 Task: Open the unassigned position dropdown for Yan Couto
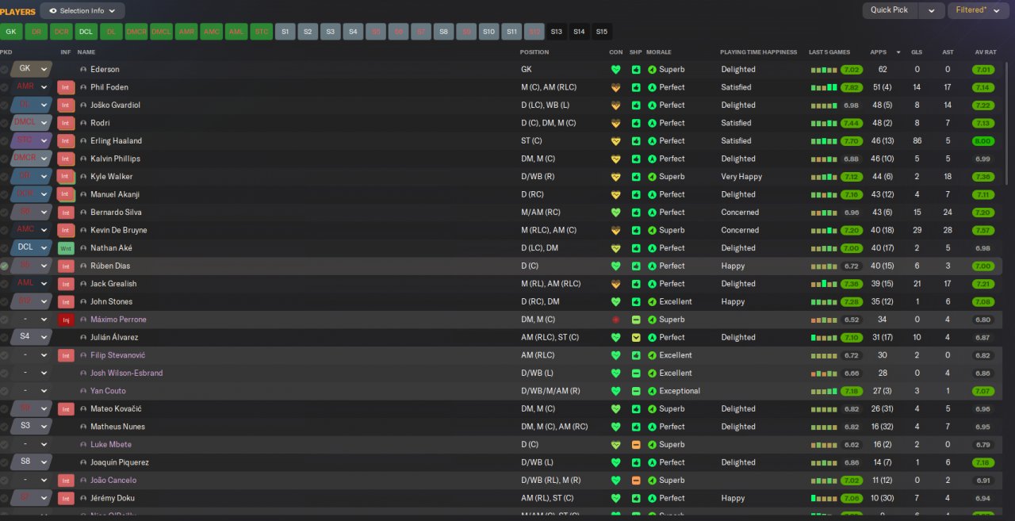[x=32, y=390]
